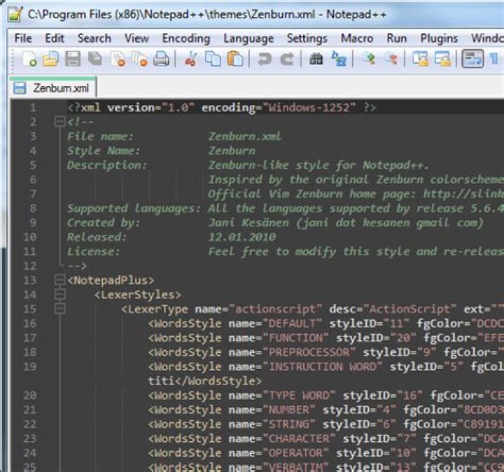Click the "NUMBER" name value on line 21
Screen dimensions: 504x472
tap(288, 410)
